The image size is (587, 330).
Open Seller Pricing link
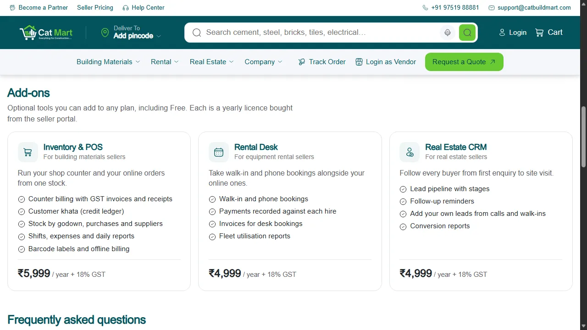[95, 8]
